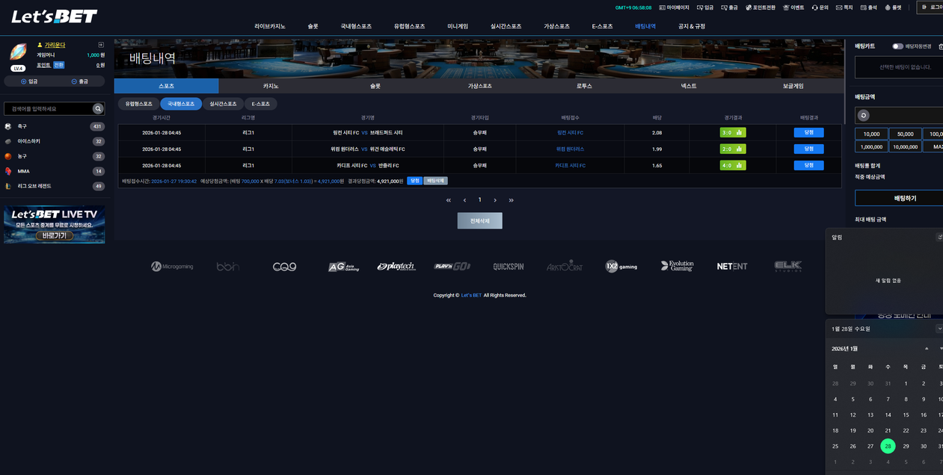
Task: Click the search magnifier icon in sidebar
Action: tap(97, 109)
